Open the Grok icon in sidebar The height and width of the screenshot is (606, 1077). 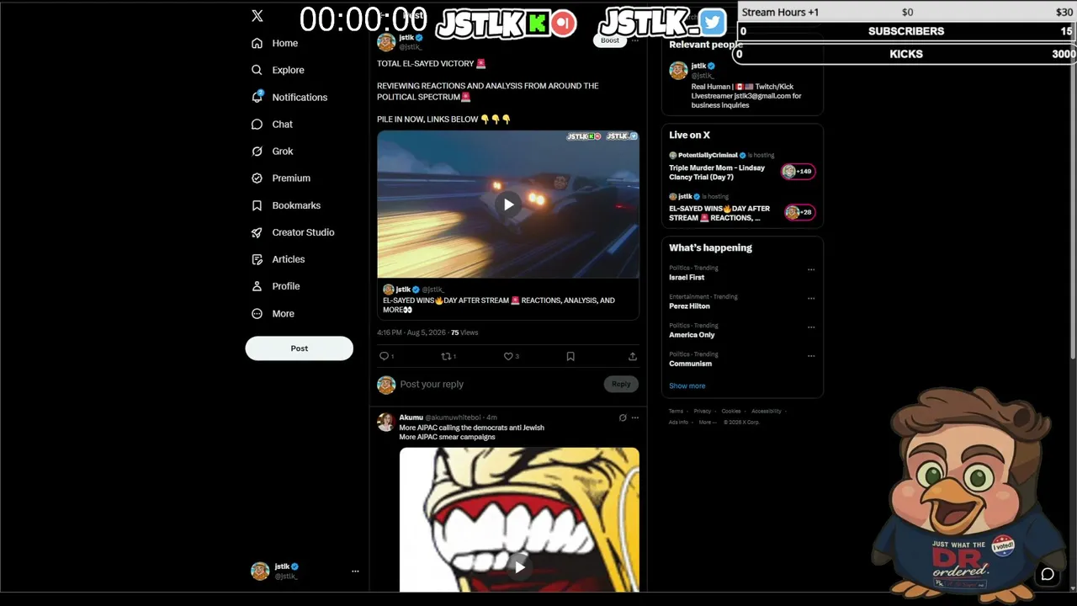tap(257, 151)
